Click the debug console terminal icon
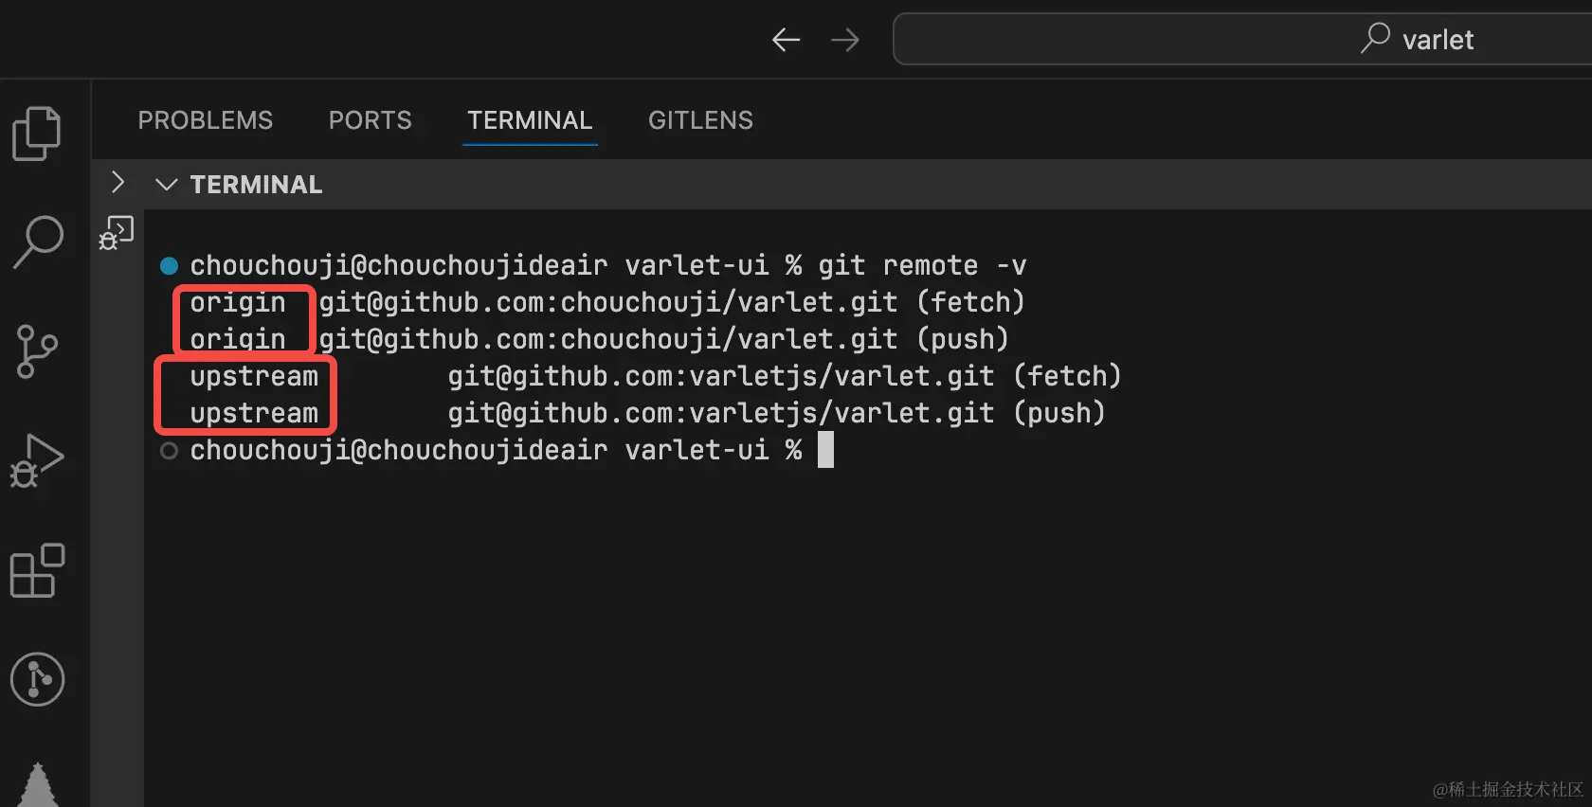1592x807 pixels. (117, 233)
